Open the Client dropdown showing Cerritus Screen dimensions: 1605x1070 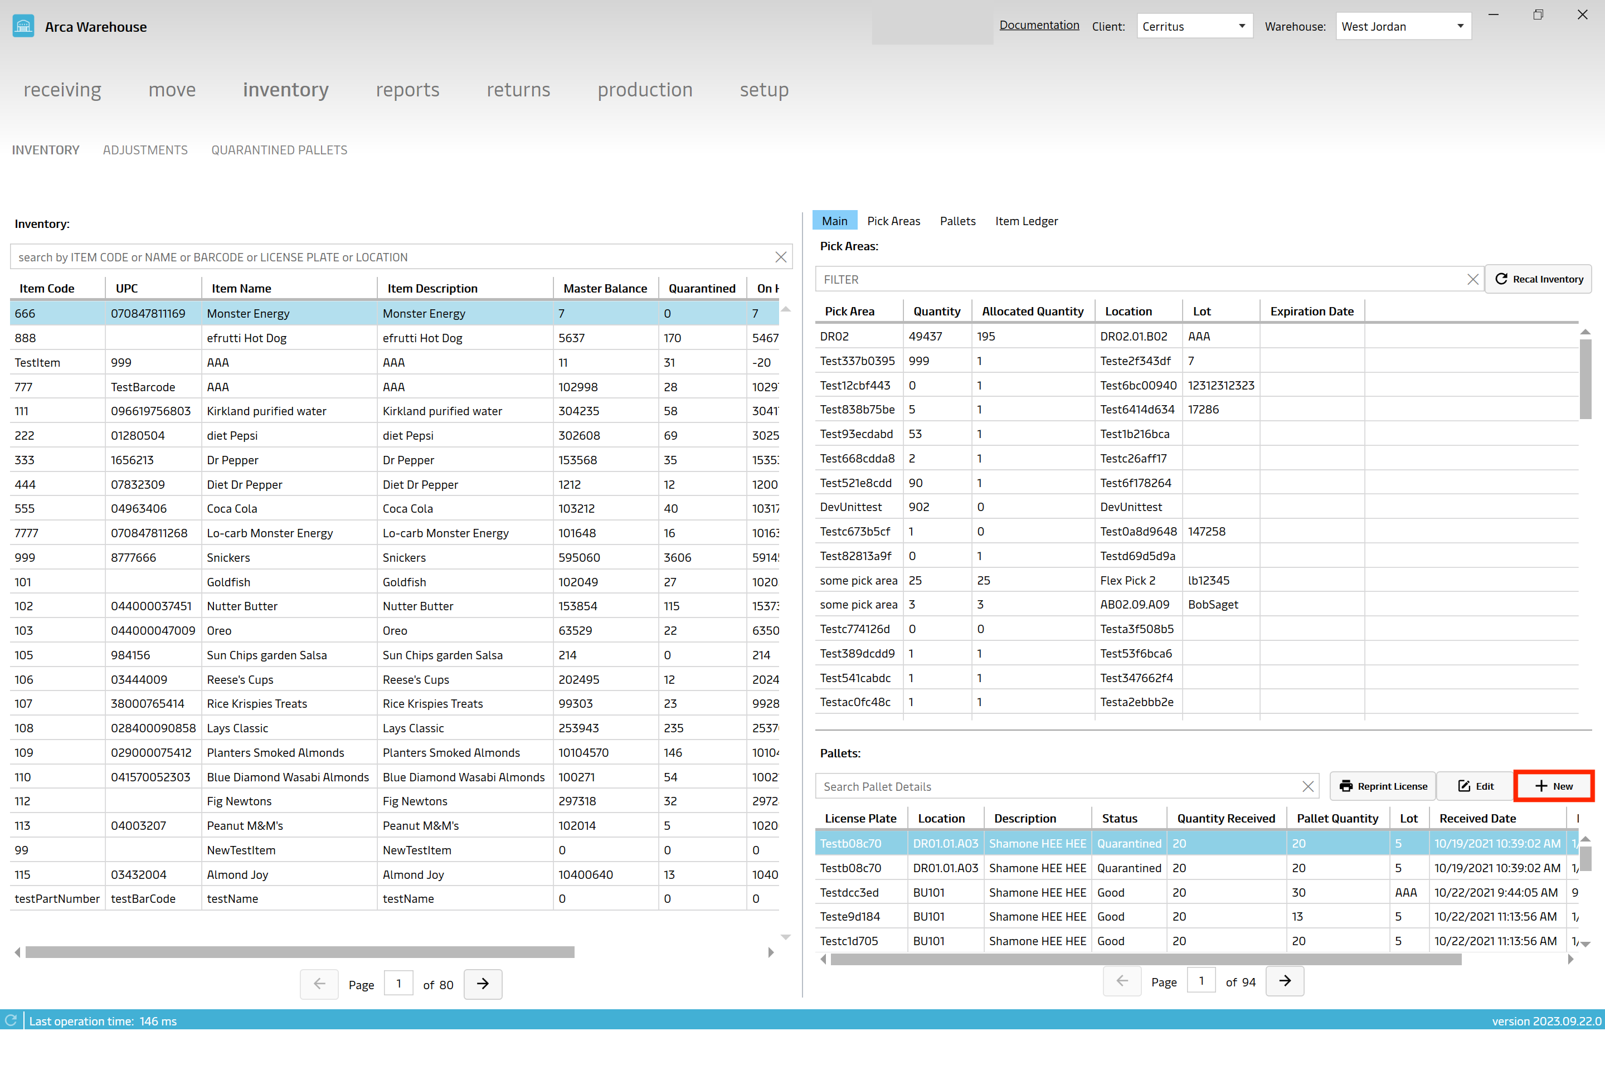[x=1194, y=27]
